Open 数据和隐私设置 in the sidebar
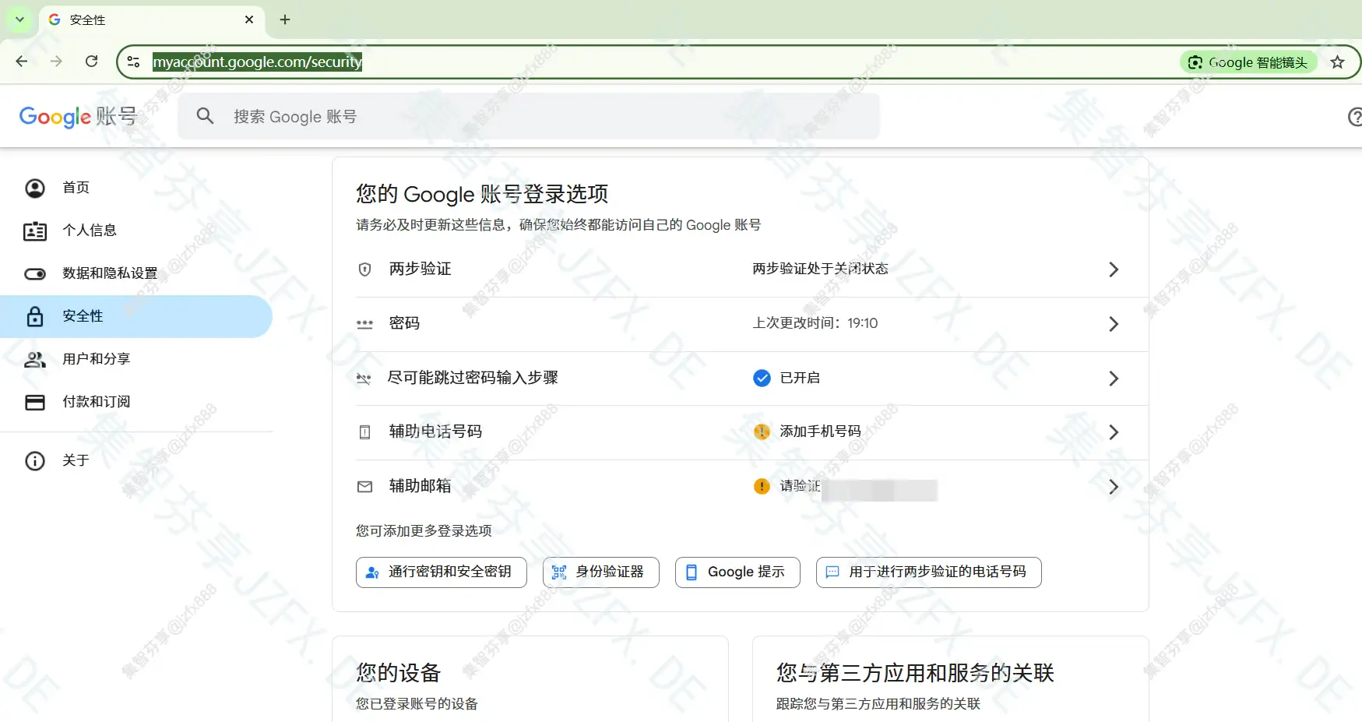The width and height of the screenshot is (1362, 722). coord(136,273)
